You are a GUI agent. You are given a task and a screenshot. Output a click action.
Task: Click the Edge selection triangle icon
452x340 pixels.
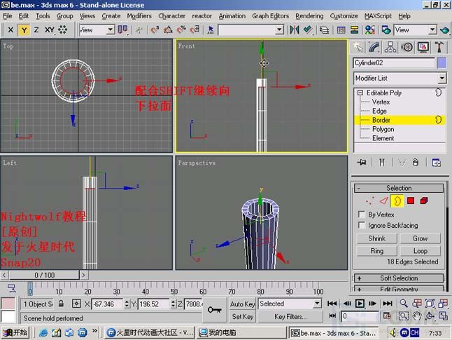point(383,200)
